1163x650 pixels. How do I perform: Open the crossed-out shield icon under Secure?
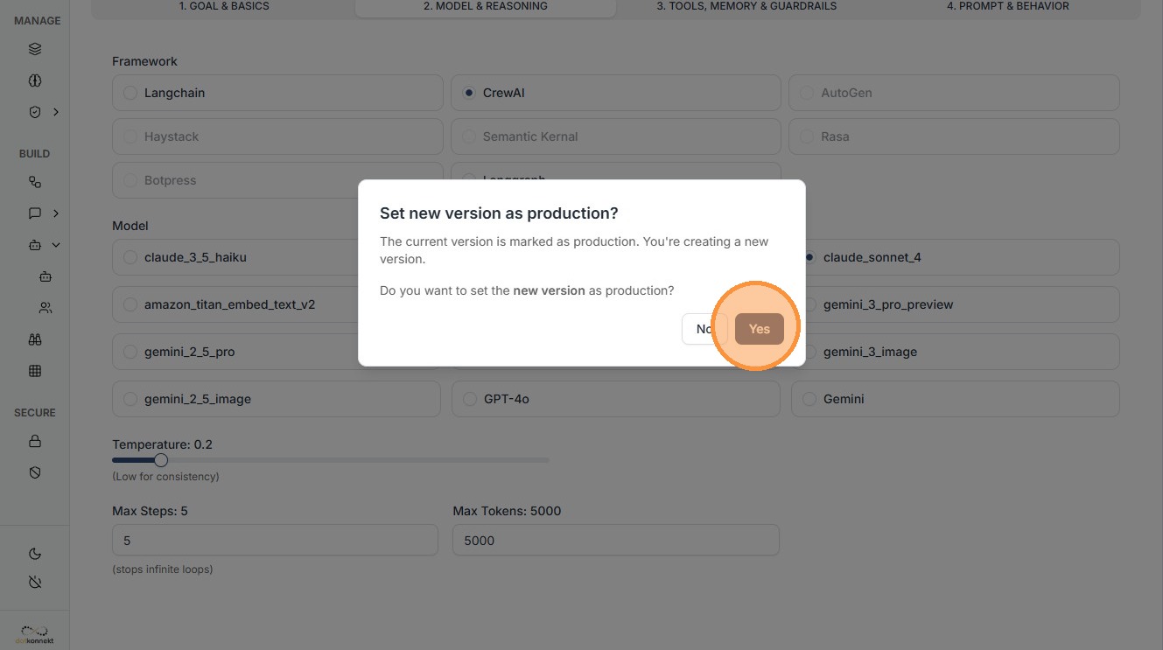click(x=35, y=472)
